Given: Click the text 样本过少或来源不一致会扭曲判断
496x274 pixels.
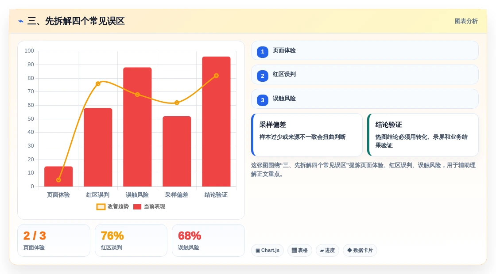Looking at the screenshot, I should pyautogui.click(x=302, y=137).
